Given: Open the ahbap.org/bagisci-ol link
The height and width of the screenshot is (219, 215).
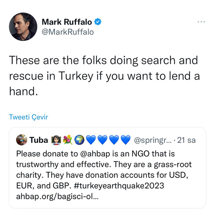Looking at the screenshot, I should [57, 197].
